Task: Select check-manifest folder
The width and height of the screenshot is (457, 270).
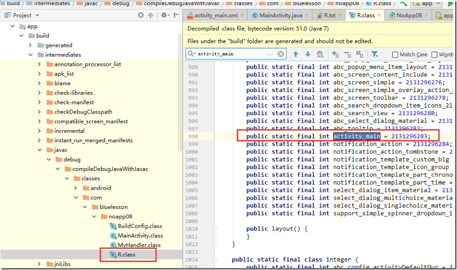Action: coord(74,102)
